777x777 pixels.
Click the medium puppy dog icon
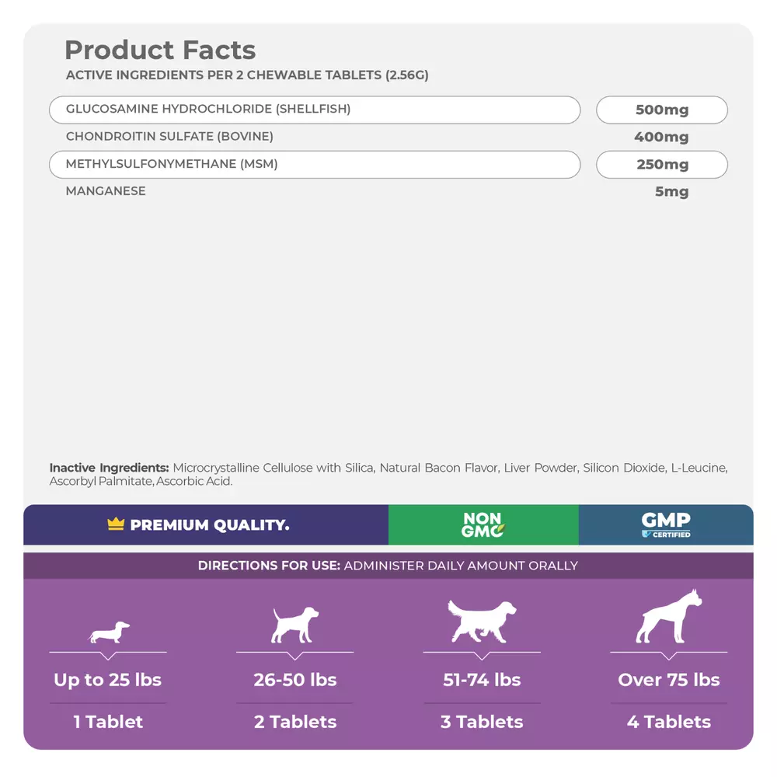(x=295, y=625)
